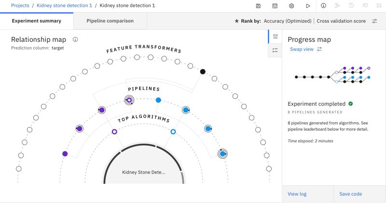Select the Experiment summary tab
This screenshot has height=203, width=386.
(37, 21)
